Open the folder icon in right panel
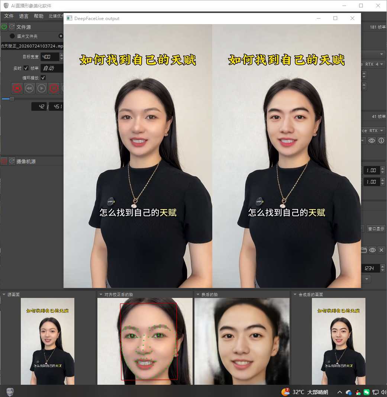This screenshot has height=397, width=387. 364,250
